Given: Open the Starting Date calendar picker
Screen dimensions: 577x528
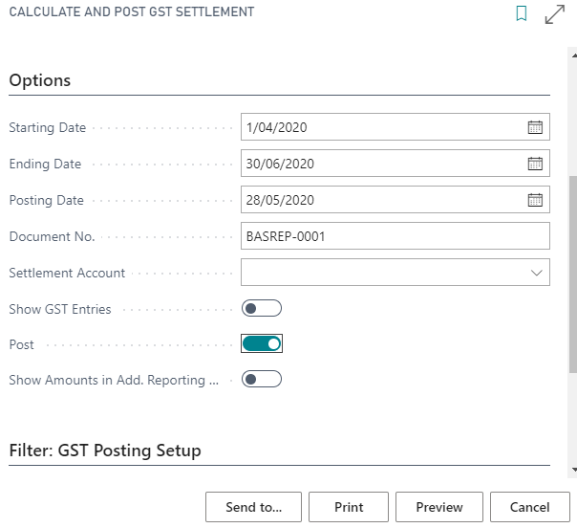Looking at the screenshot, I should (x=535, y=127).
